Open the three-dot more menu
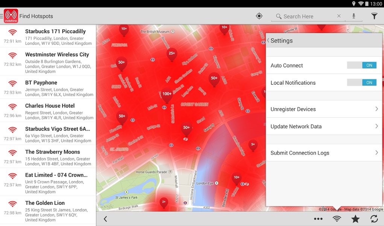The width and height of the screenshot is (384, 226). click(x=318, y=219)
